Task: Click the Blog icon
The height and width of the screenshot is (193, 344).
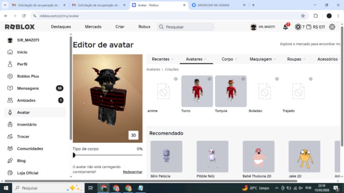Action: tap(10, 160)
